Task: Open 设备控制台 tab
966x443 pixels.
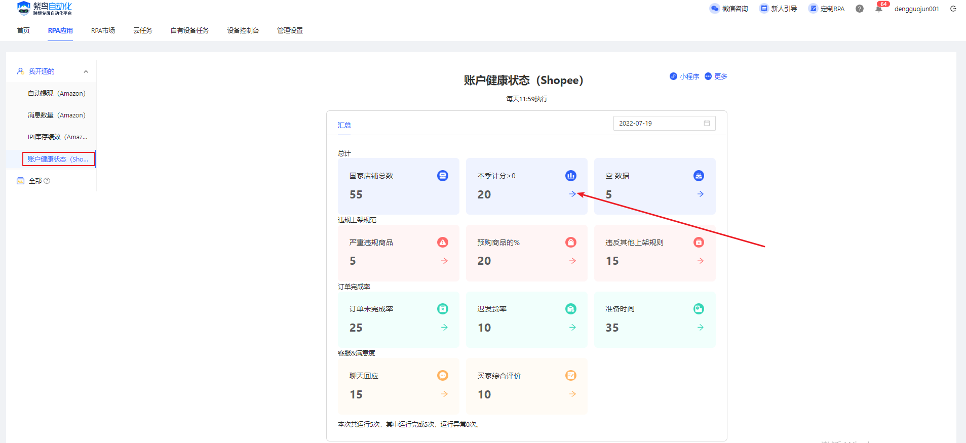Action: click(x=243, y=30)
